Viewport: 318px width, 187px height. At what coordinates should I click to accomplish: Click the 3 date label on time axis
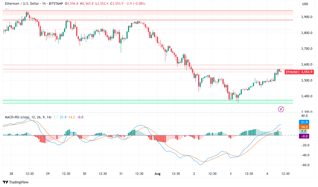231,174
